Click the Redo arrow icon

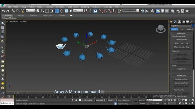point(8,11)
